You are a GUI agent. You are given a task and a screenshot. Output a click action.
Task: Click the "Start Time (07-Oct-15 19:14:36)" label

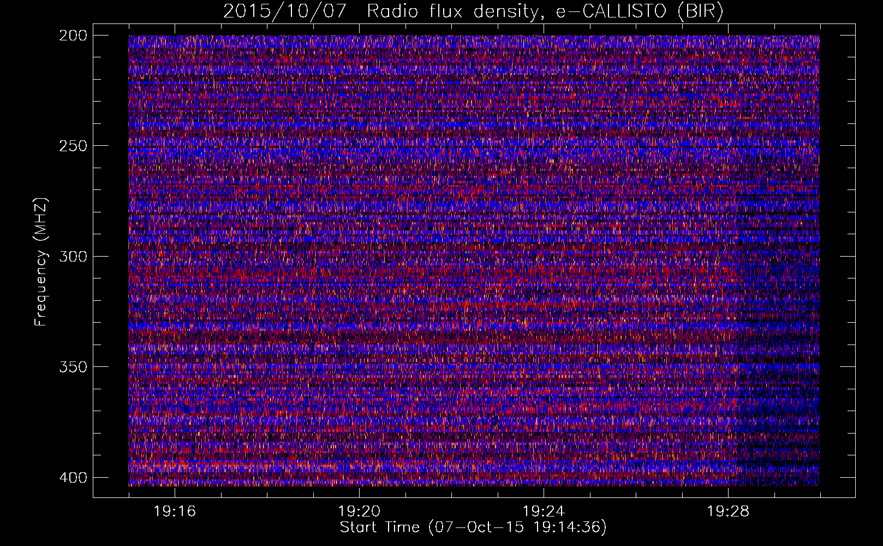point(473,527)
